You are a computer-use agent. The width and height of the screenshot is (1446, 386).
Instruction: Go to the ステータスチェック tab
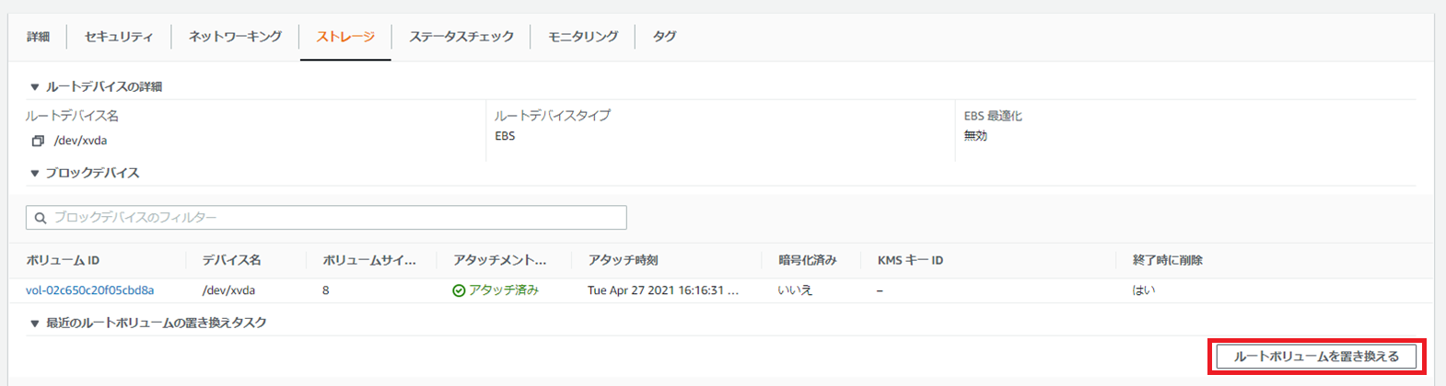pos(461,37)
